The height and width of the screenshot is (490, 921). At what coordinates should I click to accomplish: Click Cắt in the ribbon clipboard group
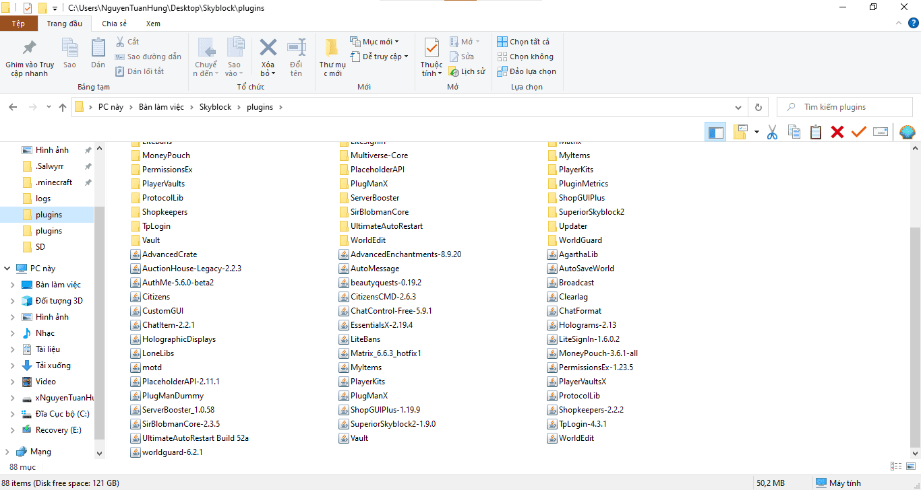pyautogui.click(x=127, y=42)
